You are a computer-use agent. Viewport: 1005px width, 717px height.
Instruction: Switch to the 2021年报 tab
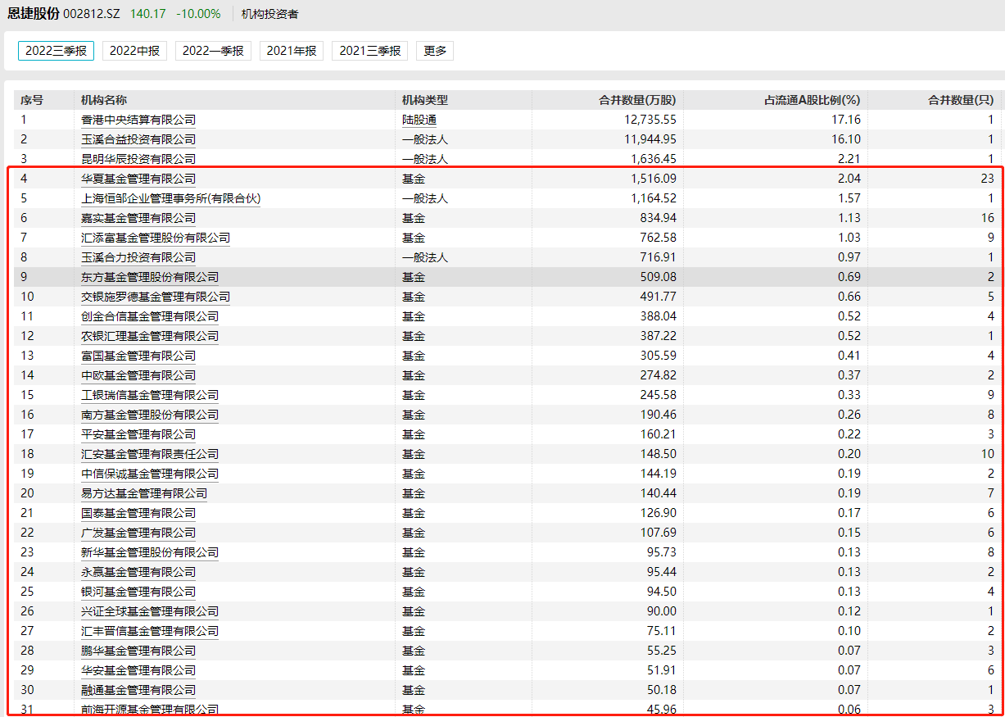[292, 51]
